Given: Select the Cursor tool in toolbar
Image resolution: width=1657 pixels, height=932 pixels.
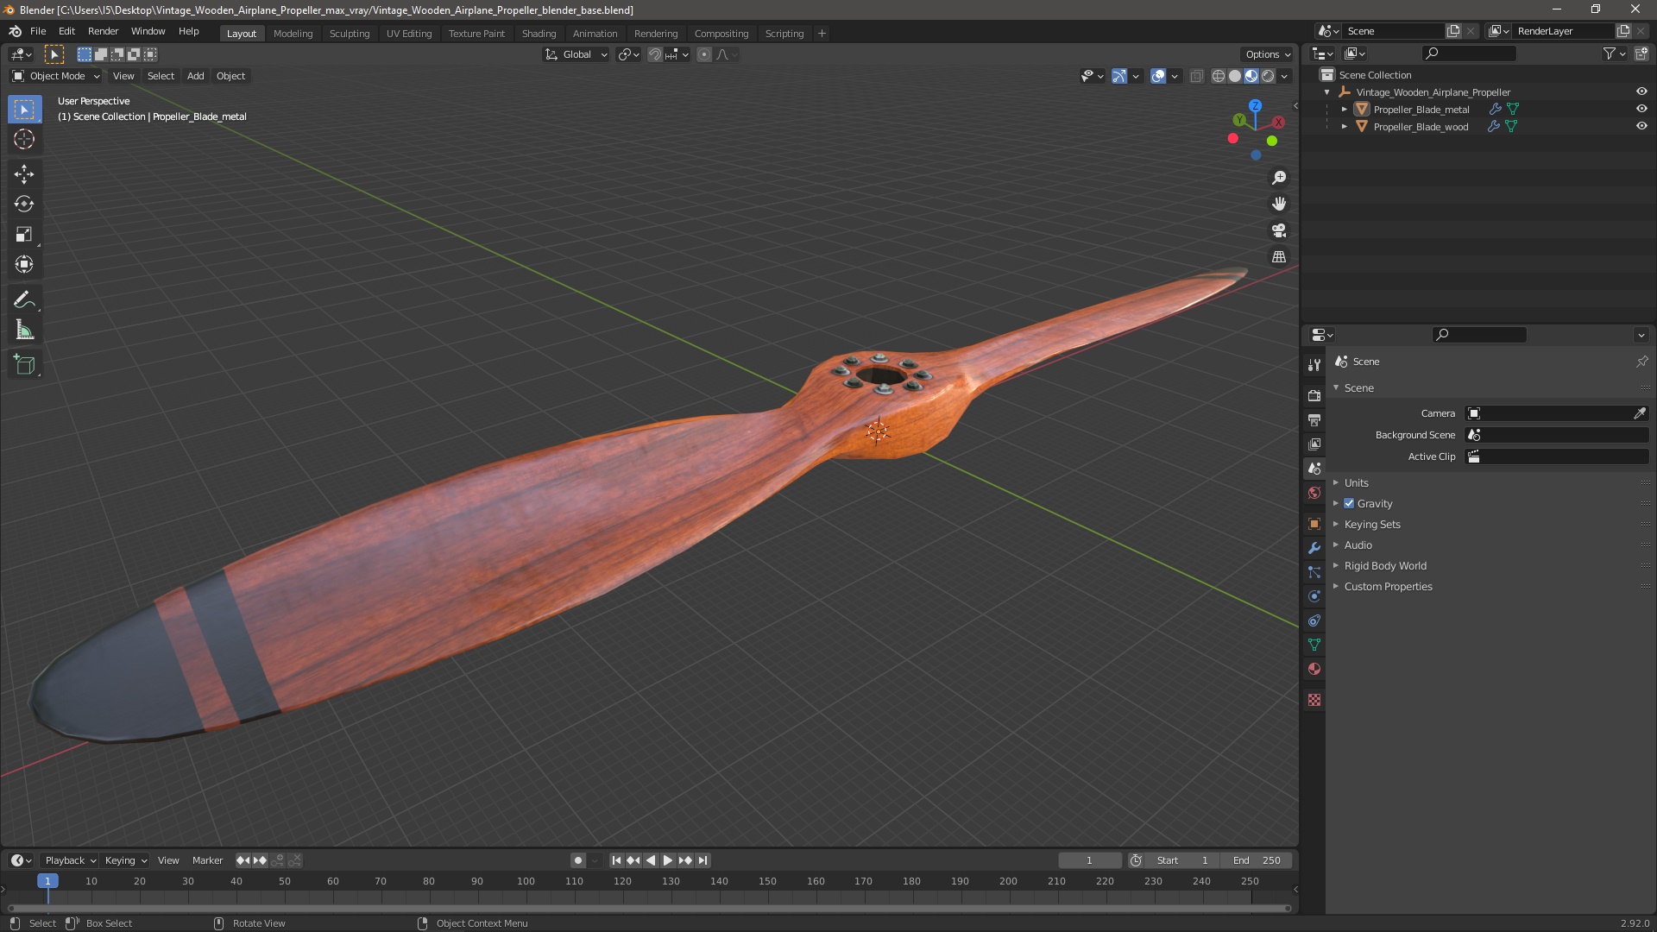Looking at the screenshot, I should 24,140.
